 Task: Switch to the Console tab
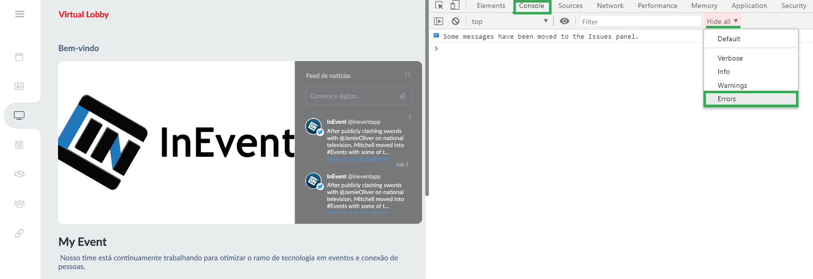coord(532,6)
